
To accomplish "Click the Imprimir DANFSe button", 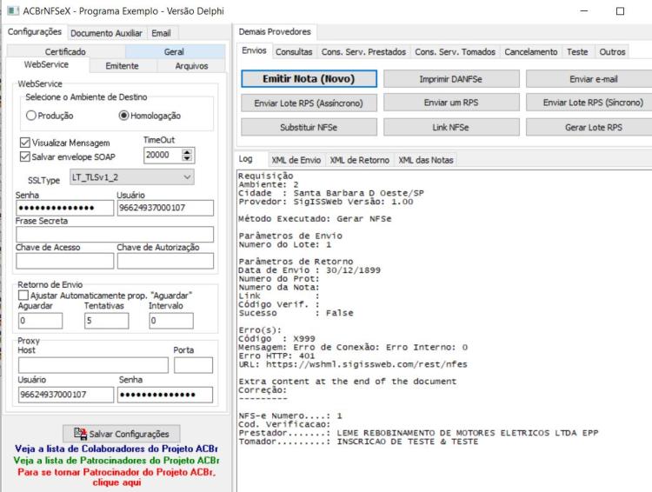I will click(x=451, y=78).
